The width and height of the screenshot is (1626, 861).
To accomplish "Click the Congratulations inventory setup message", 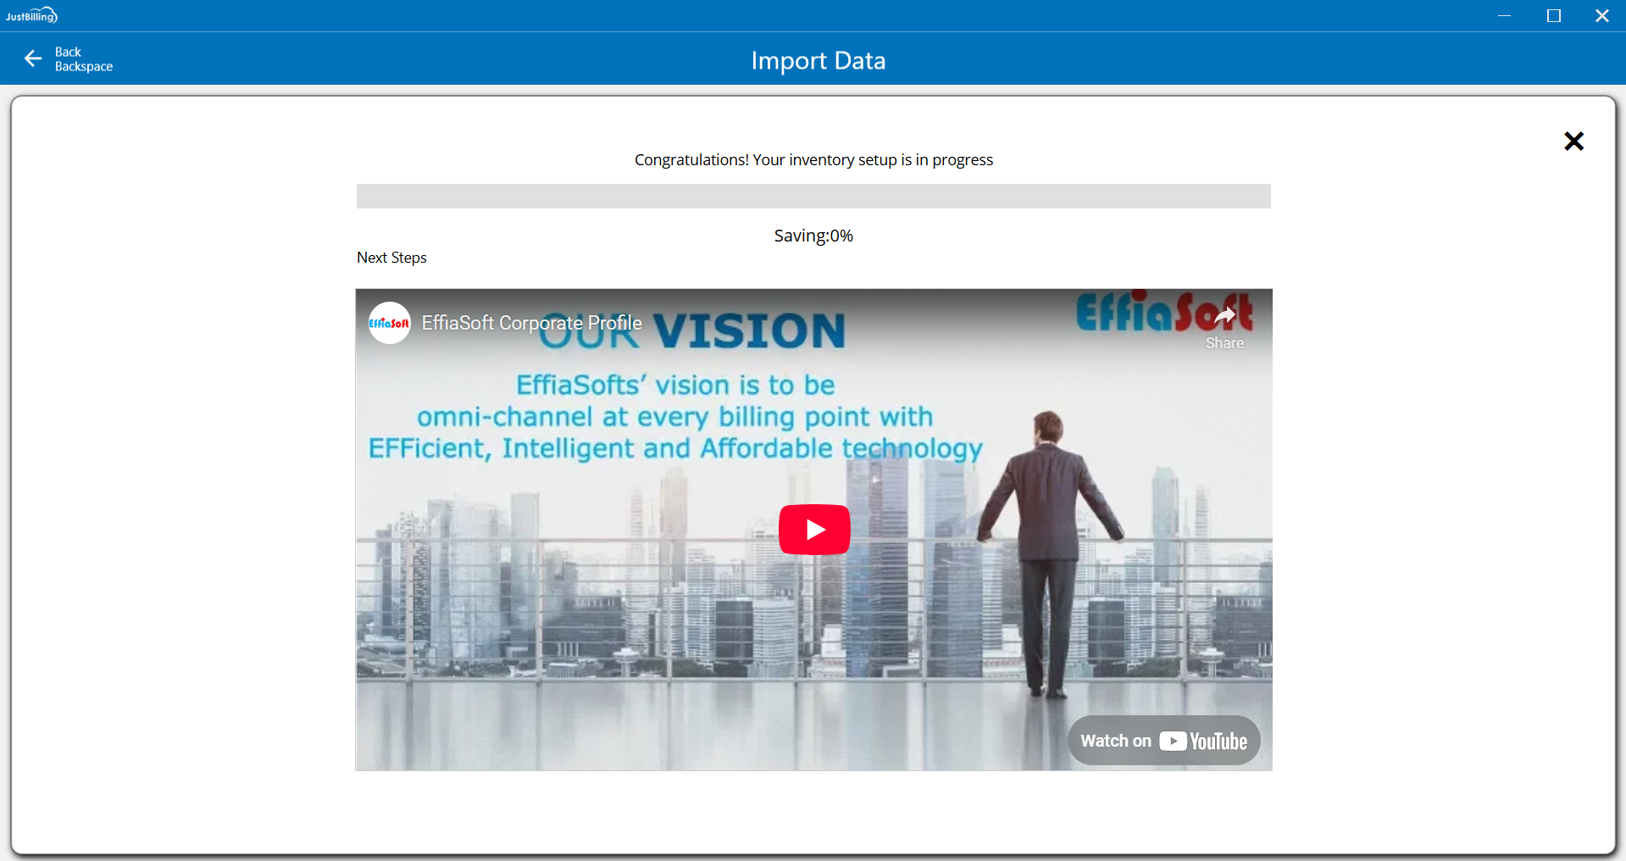I will pyautogui.click(x=813, y=160).
